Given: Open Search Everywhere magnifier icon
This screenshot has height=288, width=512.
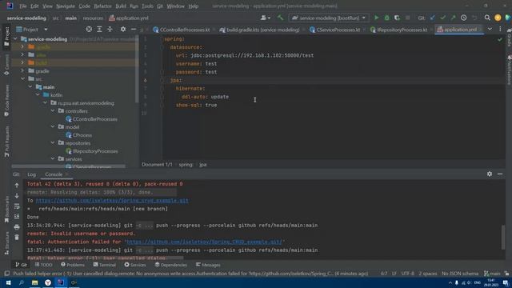Looking at the screenshot, I should pyautogui.click(x=487, y=18).
